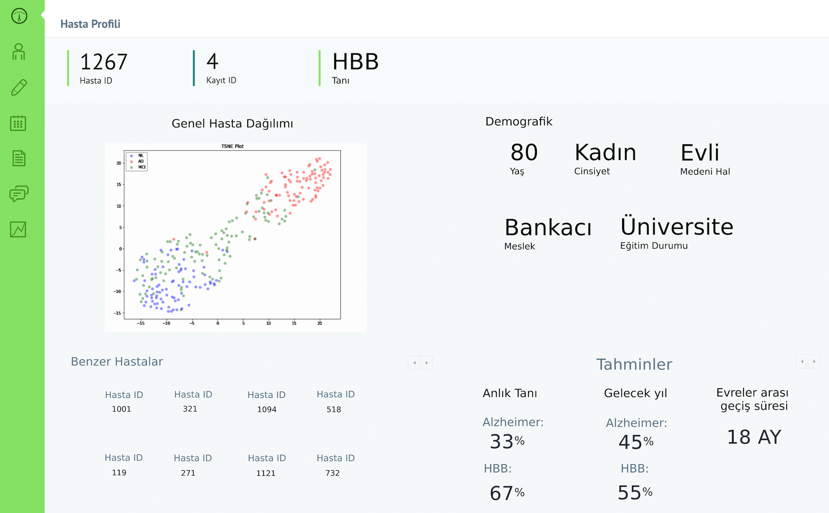Open the line chart icon in sidebar
829x513 pixels.
pyautogui.click(x=18, y=230)
